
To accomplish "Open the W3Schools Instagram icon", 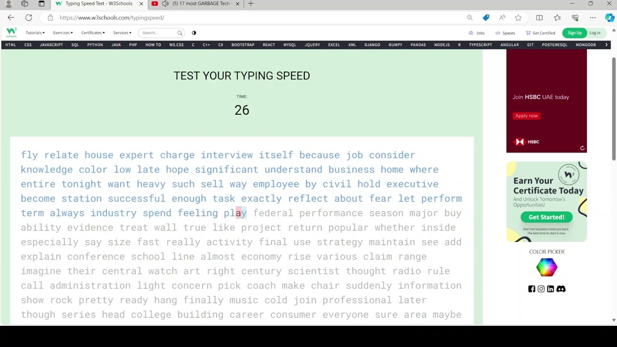I will 541,289.
